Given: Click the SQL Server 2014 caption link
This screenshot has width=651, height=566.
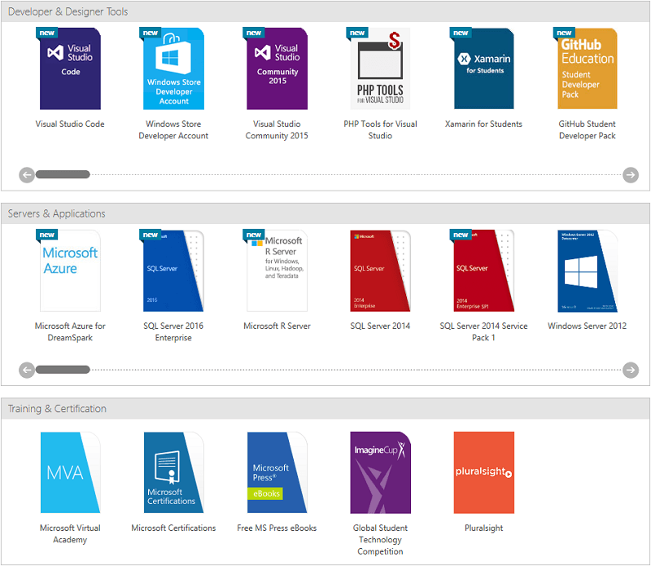Looking at the screenshot, I should [380, 326].
